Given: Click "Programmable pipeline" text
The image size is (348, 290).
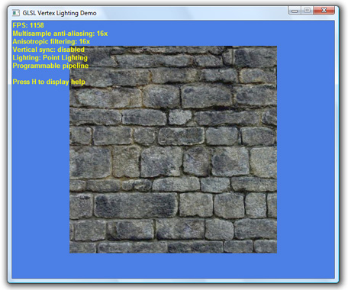Looking at the screenshot, I should pos(50,66).
